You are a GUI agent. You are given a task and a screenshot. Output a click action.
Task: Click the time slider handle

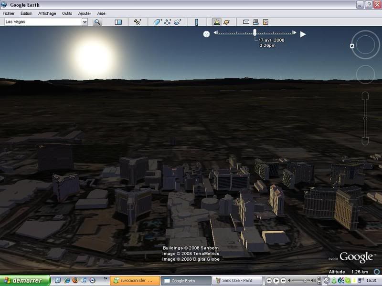(255, 32)
